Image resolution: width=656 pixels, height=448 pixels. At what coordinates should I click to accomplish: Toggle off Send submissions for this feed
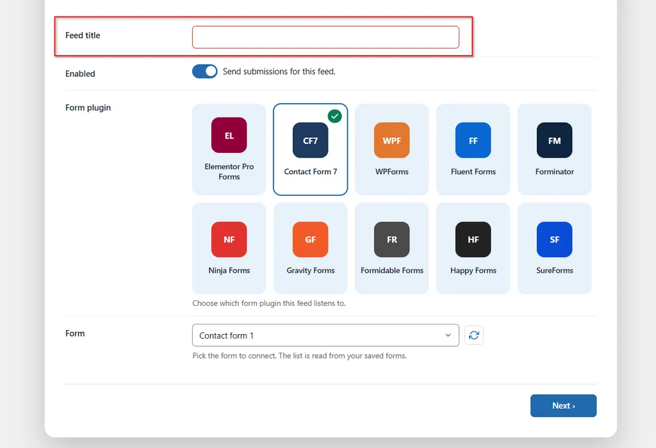click(204, 72)
